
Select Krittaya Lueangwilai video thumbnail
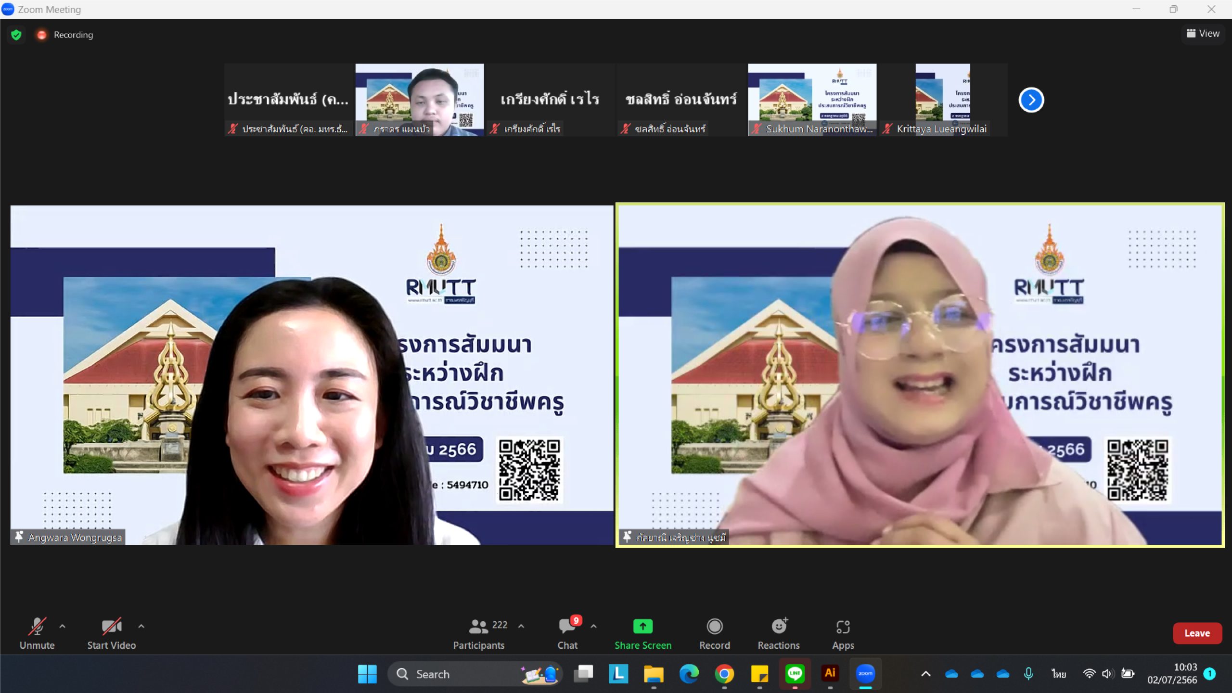(943, 100)
